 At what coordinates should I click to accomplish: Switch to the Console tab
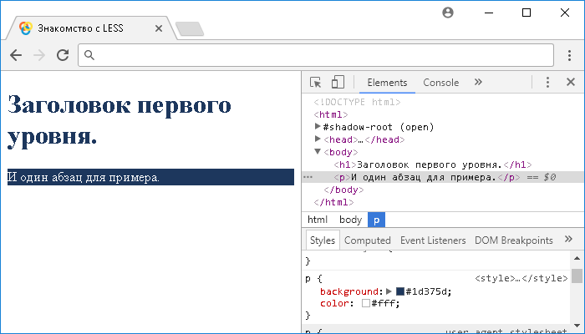pyautogui.click(x=440, y=83)
